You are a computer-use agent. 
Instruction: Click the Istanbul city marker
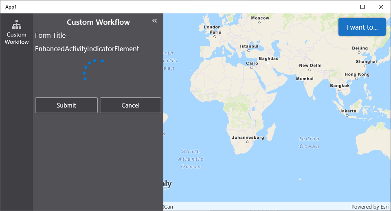coord(248,50)
